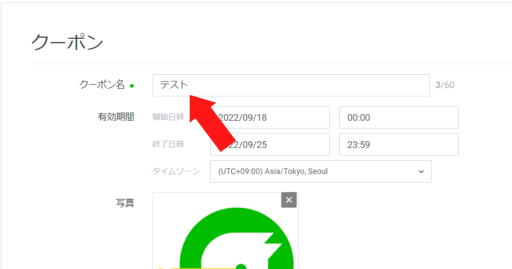Click the 写真 label
The image size is (512, 269).
(125, 203)
